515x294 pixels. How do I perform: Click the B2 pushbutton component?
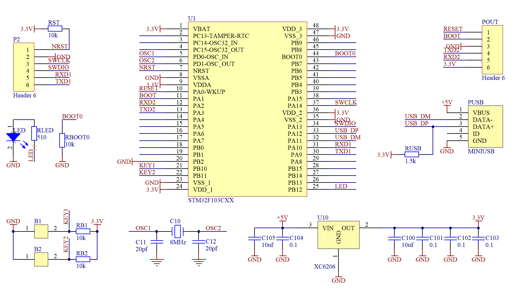click(41, 259)
